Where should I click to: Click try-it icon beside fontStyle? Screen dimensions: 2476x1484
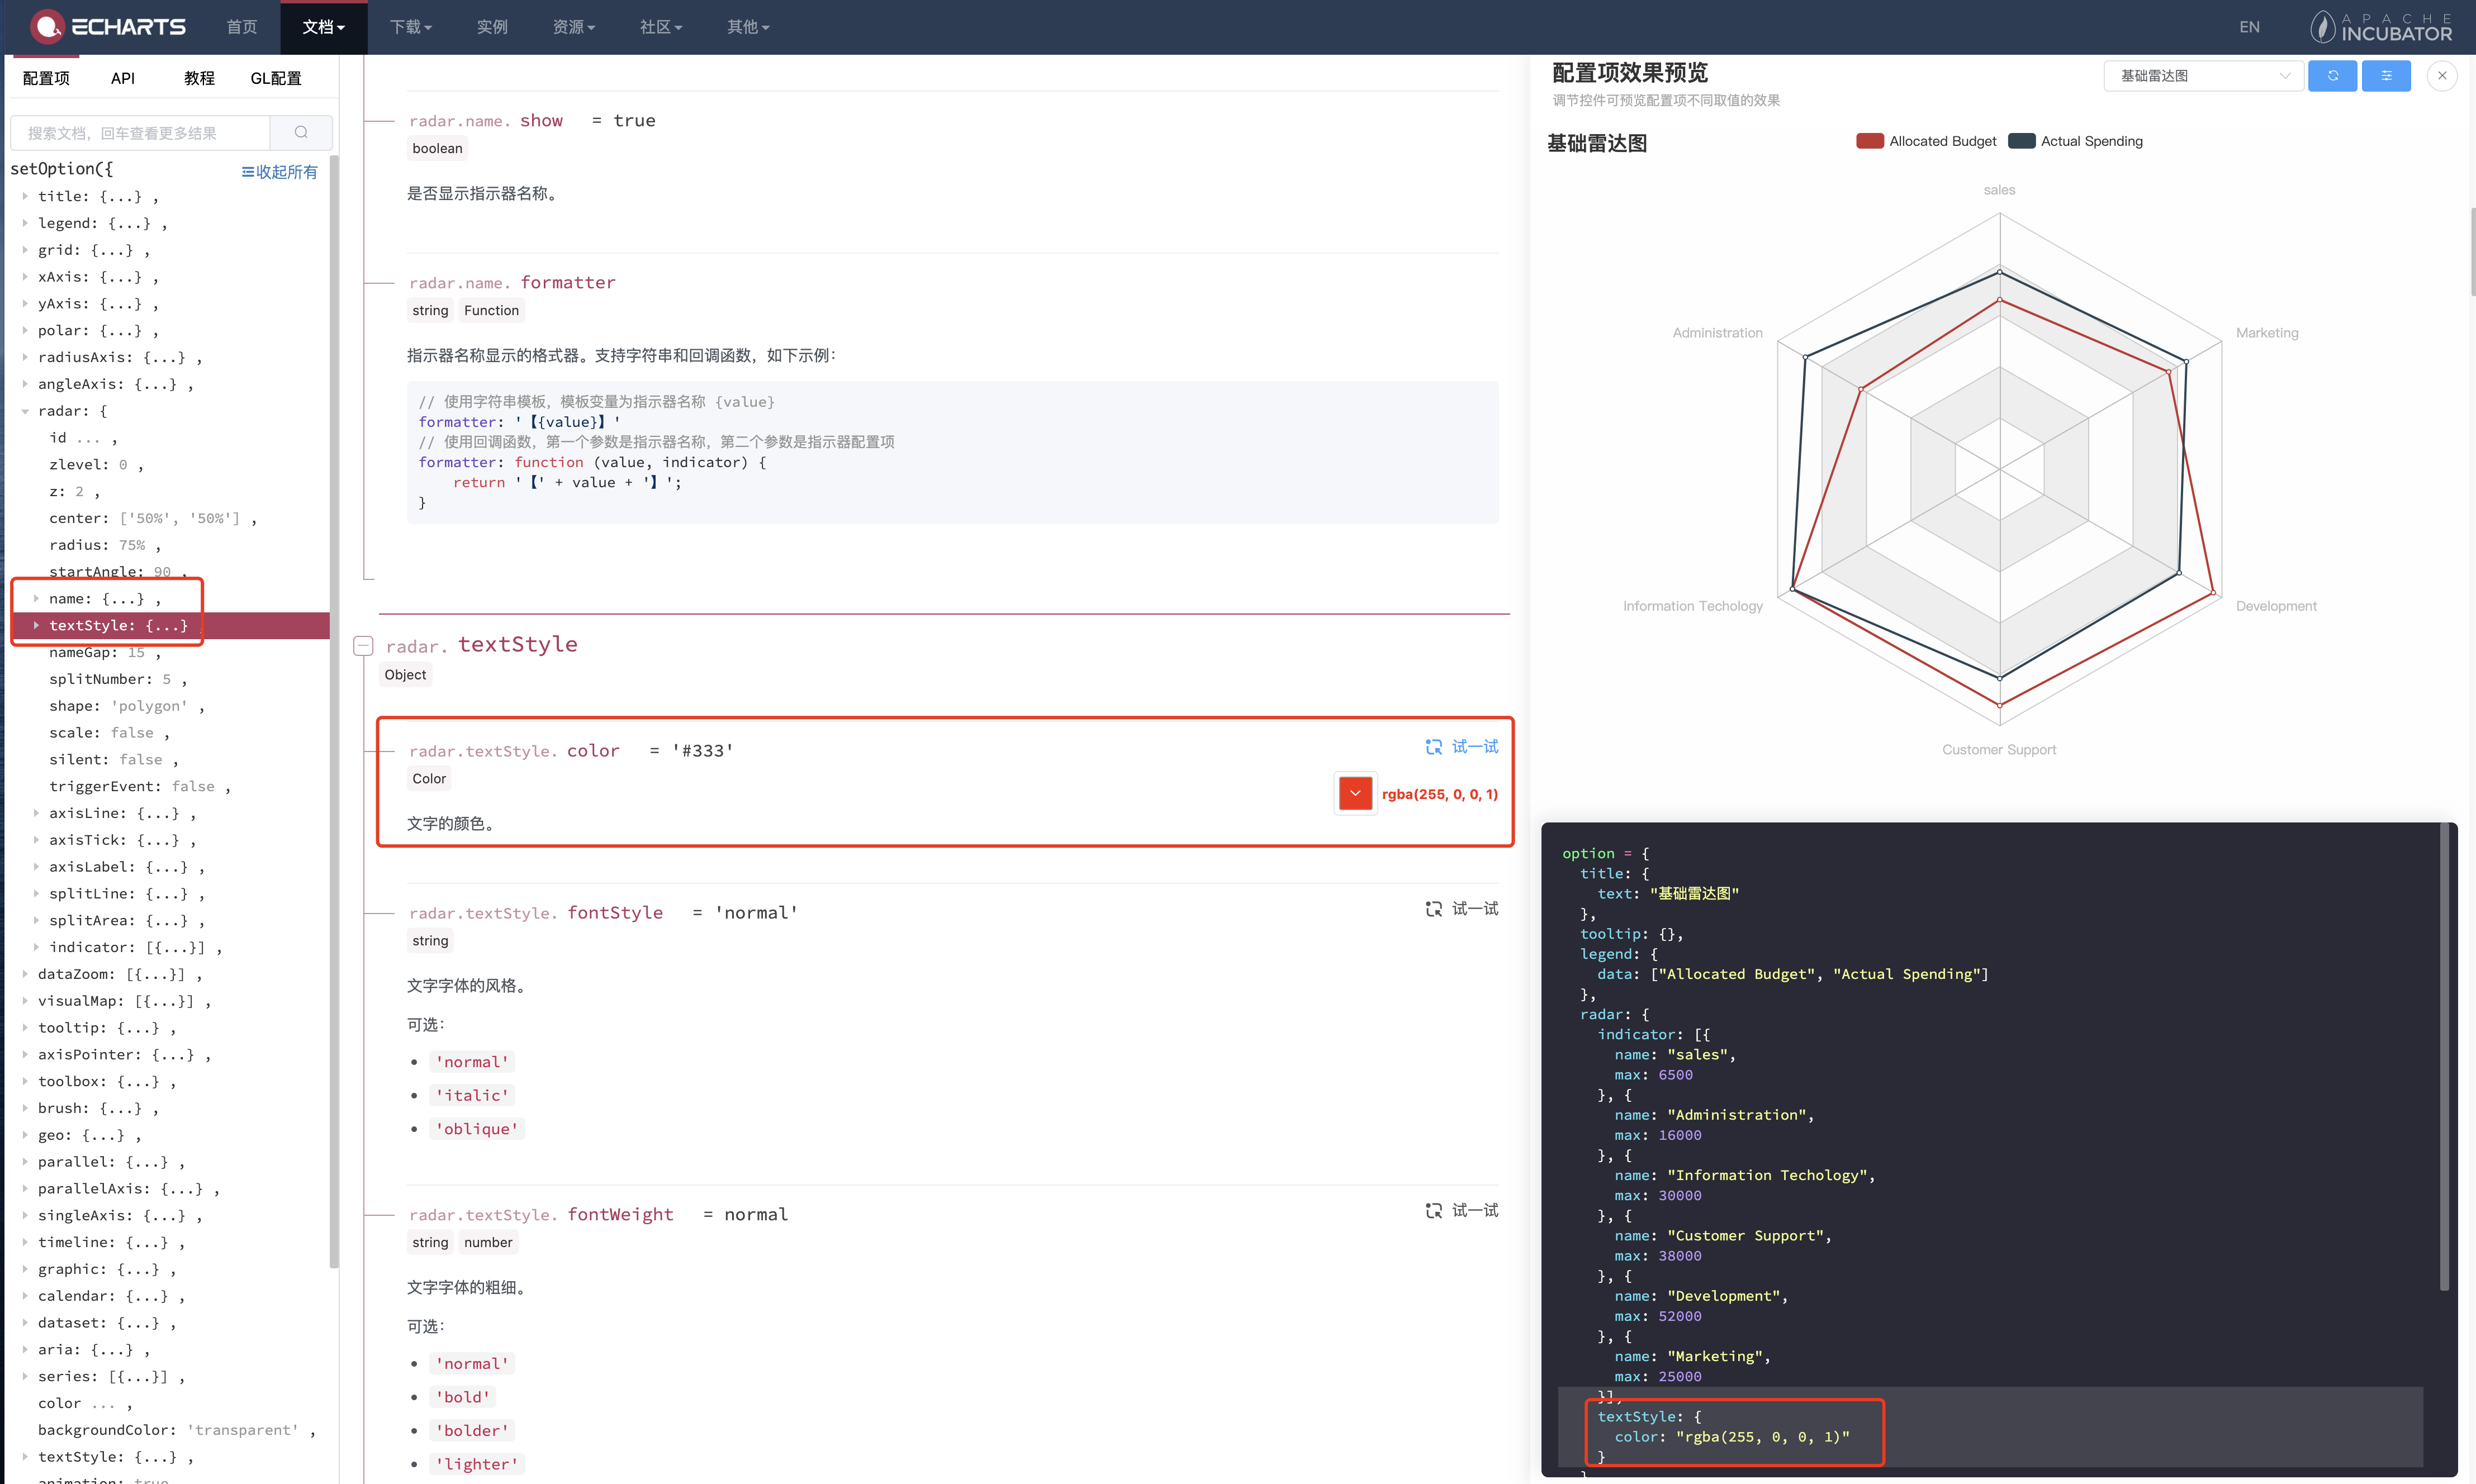tap(1433, 909)
